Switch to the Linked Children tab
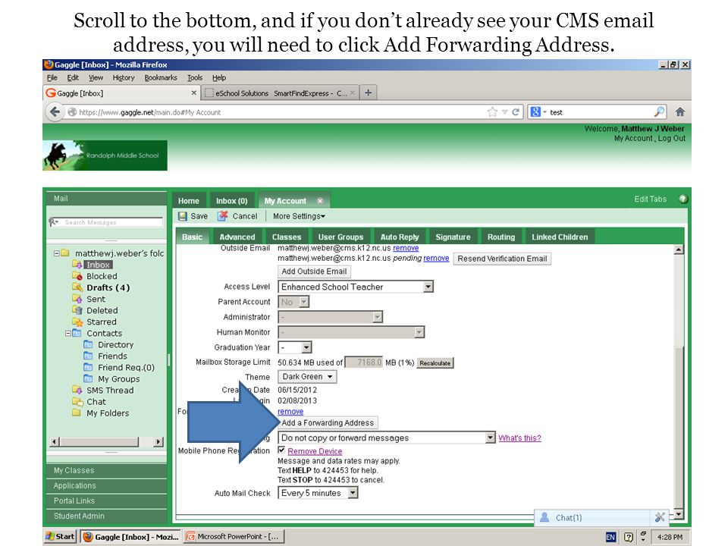This screenshot has height=546, width=728. click(x=560, y=237)
